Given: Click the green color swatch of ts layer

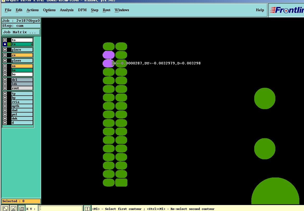Looking at the screenshot, I should click(x=9, y=44).
